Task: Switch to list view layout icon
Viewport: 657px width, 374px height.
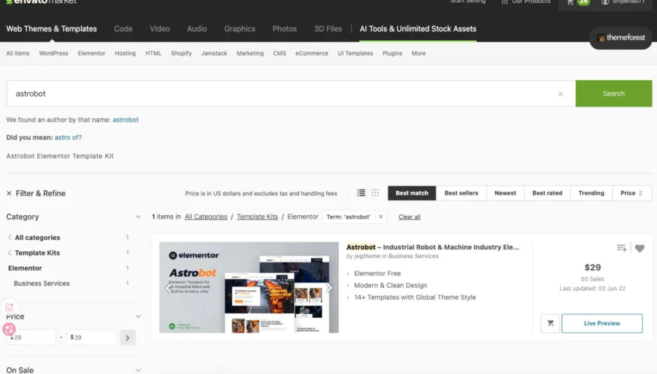Action: click(361, 193)
